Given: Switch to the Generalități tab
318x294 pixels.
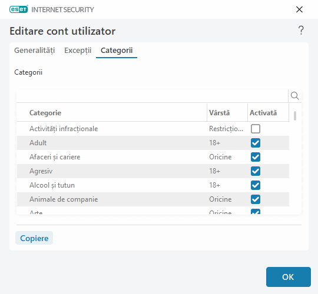Looking at the screenshot, I should tap(35, 51).
